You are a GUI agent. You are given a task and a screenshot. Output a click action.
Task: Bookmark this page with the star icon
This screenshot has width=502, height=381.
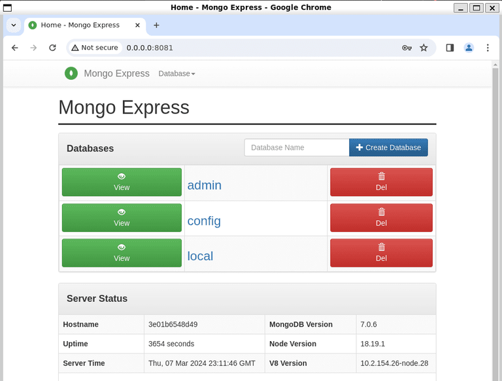pyautogui.click(x=424, y=48)
